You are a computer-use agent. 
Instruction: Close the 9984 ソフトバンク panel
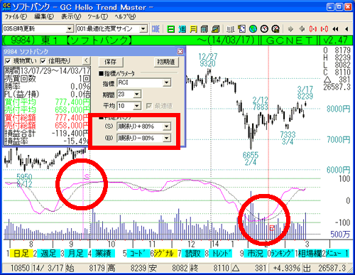tap(180, 51)
